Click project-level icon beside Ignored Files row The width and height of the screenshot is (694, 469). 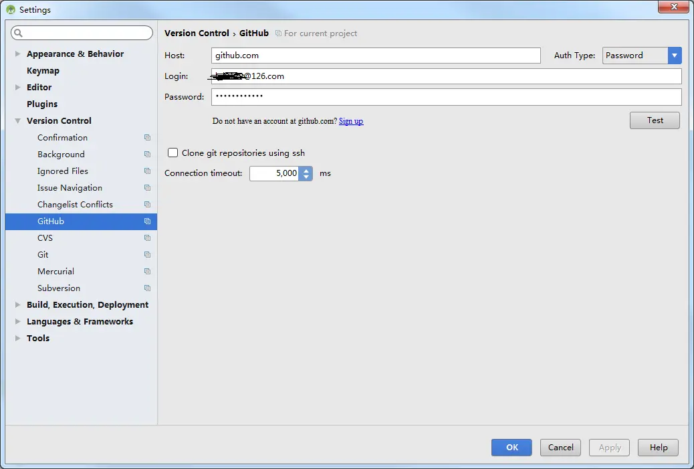[x=147, y=171]
